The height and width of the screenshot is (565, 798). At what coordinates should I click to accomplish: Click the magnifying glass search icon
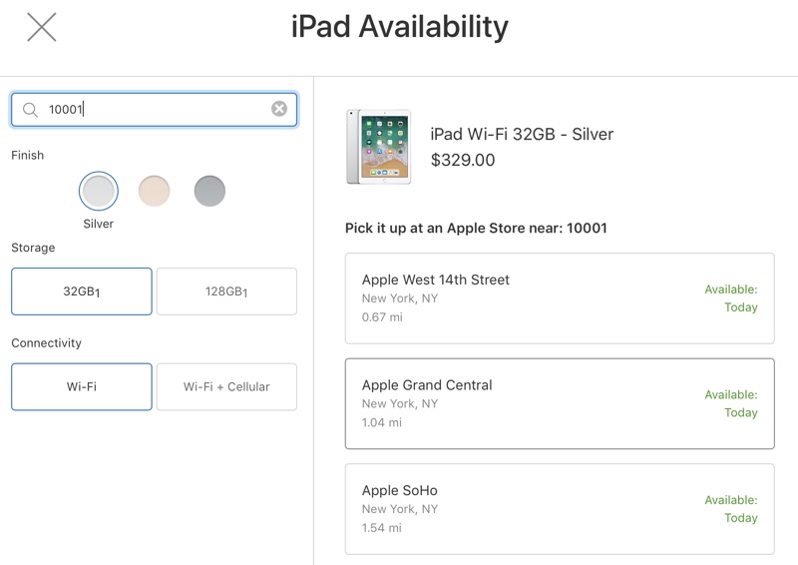coord(30,110)
